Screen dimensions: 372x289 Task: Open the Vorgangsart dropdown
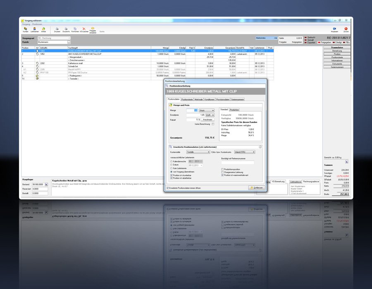69,38
